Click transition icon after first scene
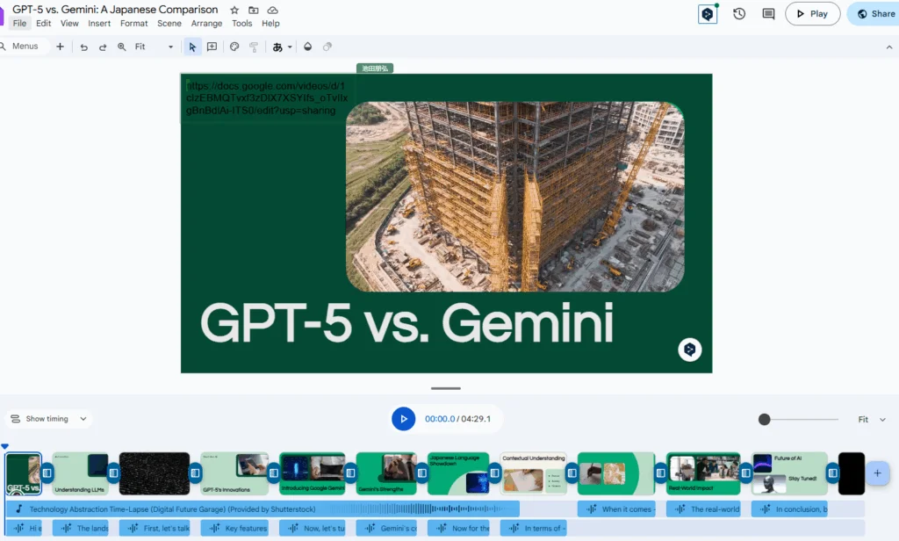This screenshot has width=899, height=541. (x=47, y=473)
